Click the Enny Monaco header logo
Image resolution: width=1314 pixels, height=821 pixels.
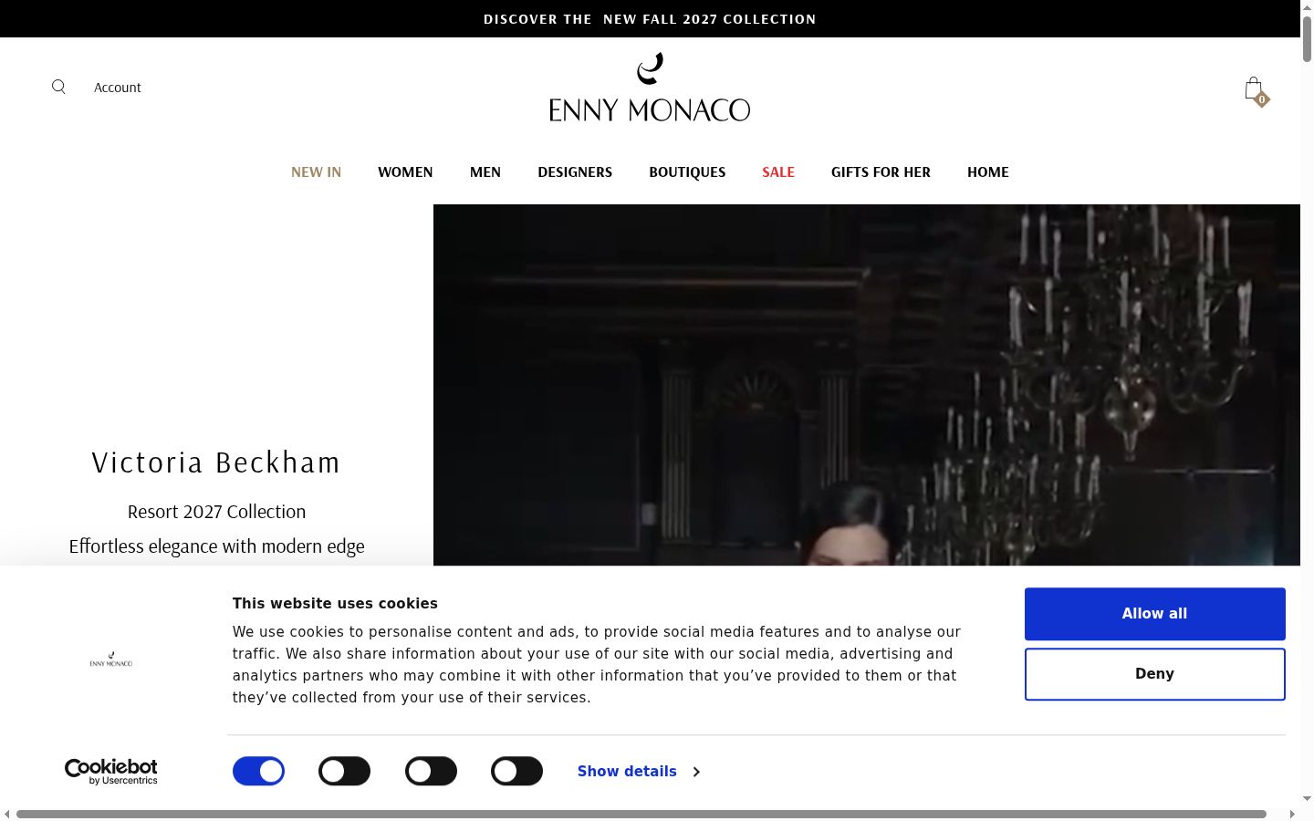pyautogui.click(x=650, y=88)
